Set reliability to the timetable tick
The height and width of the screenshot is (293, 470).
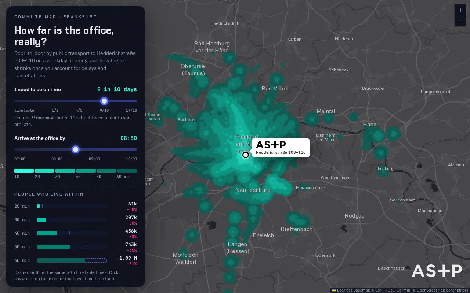click(x=24, y=110)
